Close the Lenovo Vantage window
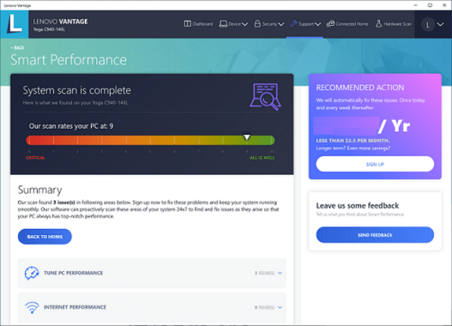 [444, 5]
